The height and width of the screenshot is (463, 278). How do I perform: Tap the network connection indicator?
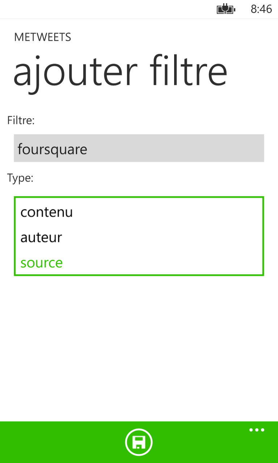(x=226, y=9)
